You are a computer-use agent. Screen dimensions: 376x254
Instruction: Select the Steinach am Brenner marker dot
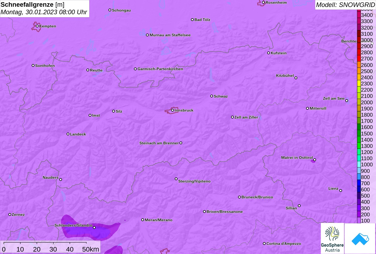point(181,143)
